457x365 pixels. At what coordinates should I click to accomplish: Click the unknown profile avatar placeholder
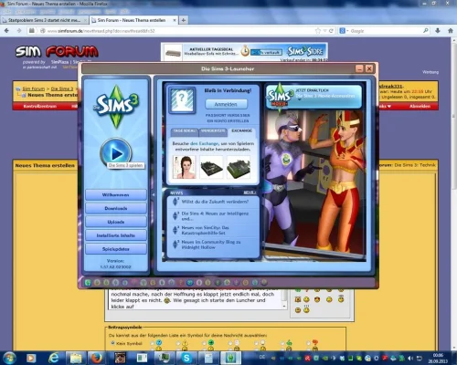pyautogui.click(x=182, y=100)
